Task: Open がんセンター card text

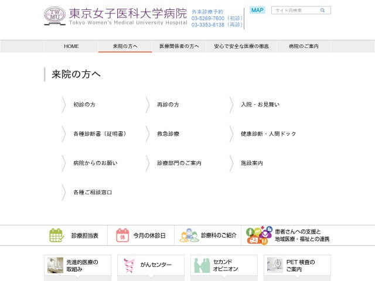Action: click(x=156, y=265)
